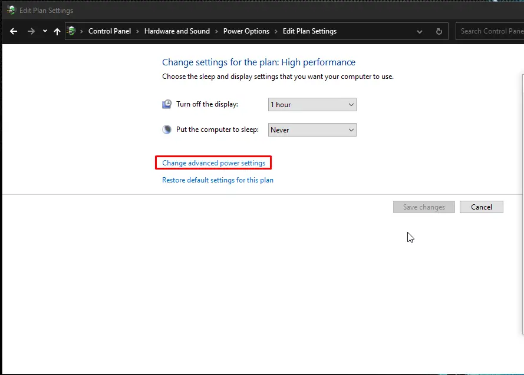This screenshot has height=375, width=524.
Task: Open the Turn off the display dropdown
Action: tap(312, 104)
